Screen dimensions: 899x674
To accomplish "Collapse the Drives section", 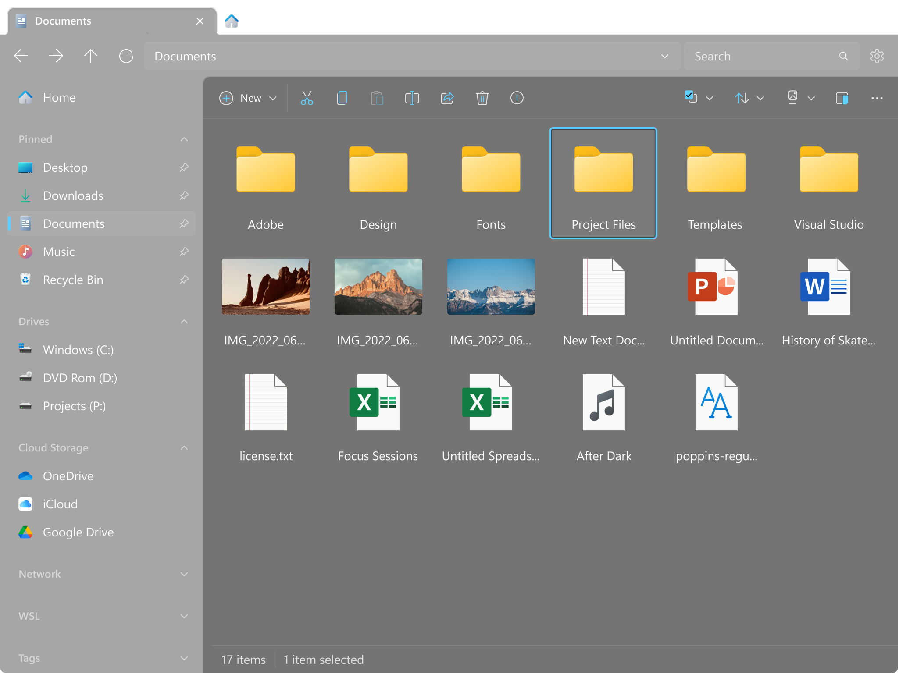I will click(184, 322).
